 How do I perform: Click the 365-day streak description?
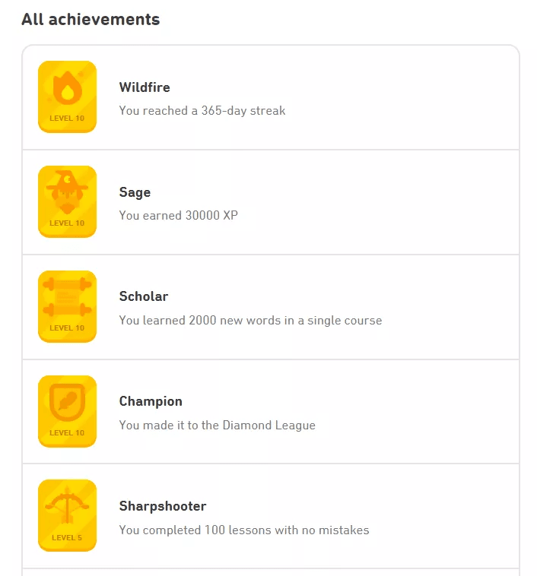[x=202, y=111]
